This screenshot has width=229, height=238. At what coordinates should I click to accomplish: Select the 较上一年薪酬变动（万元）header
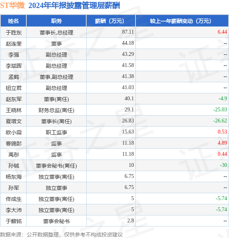182,21
